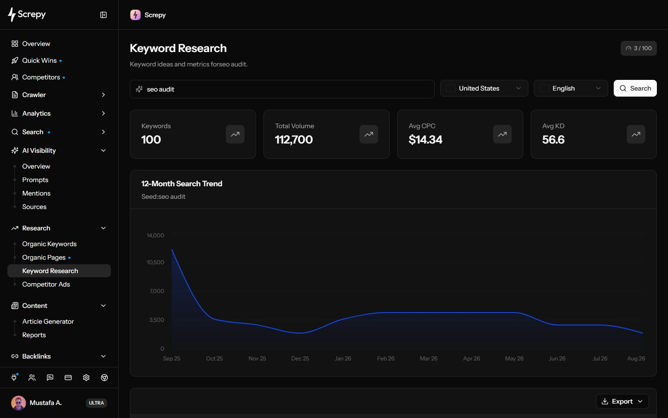The height and width of the screenshot is (418, 668).
Task: Collapse the Backlinks section
Action: [59, 356]
